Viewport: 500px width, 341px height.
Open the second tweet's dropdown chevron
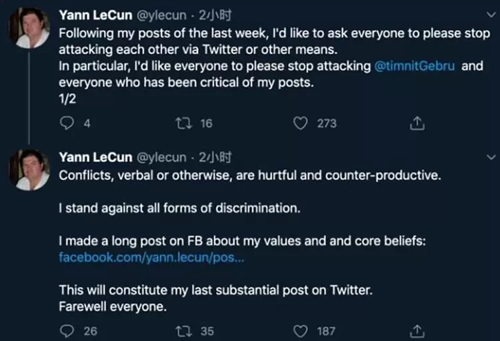point(489,158)
